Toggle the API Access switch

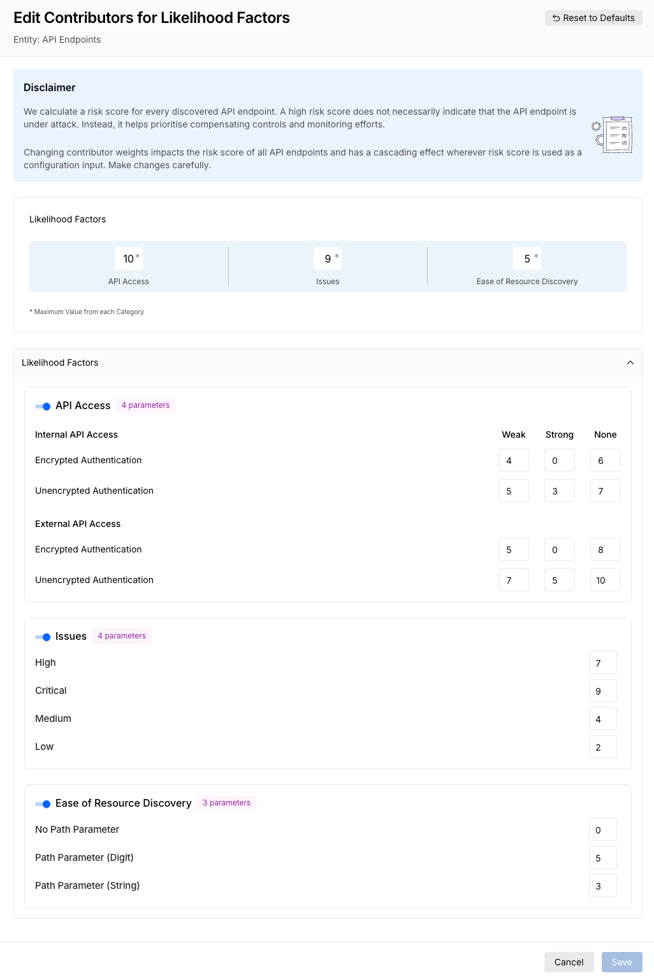coord(43,406)
